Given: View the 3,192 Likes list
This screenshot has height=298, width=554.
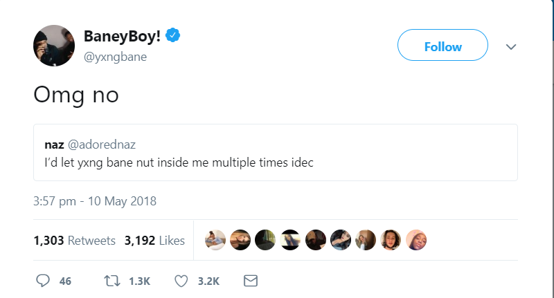Looking at the screenshot, I should click(154, 241).
